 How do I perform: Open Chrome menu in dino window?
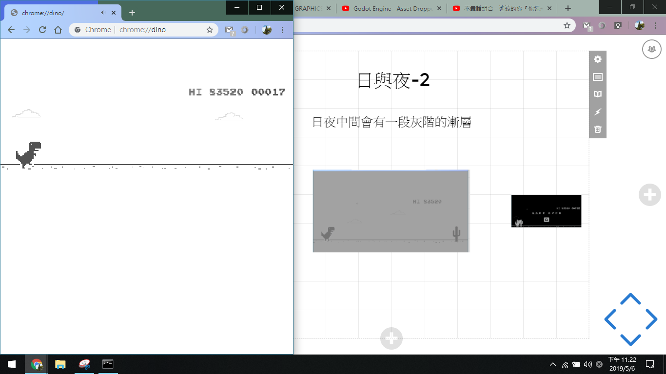click(x=283, y=30)
